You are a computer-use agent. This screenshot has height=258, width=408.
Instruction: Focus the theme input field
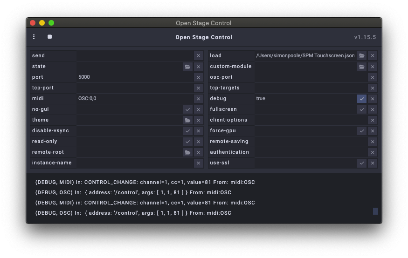click(130, 120)
